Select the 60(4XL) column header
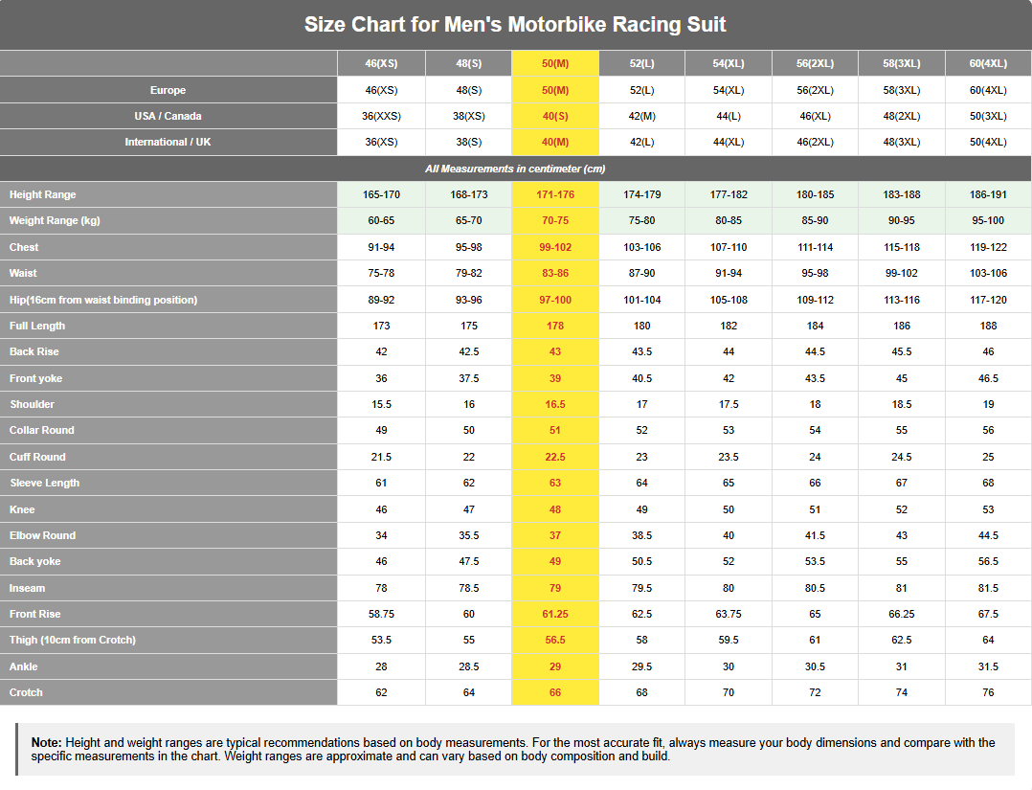This screenshot has height=790, width=1032. (988, 64)
